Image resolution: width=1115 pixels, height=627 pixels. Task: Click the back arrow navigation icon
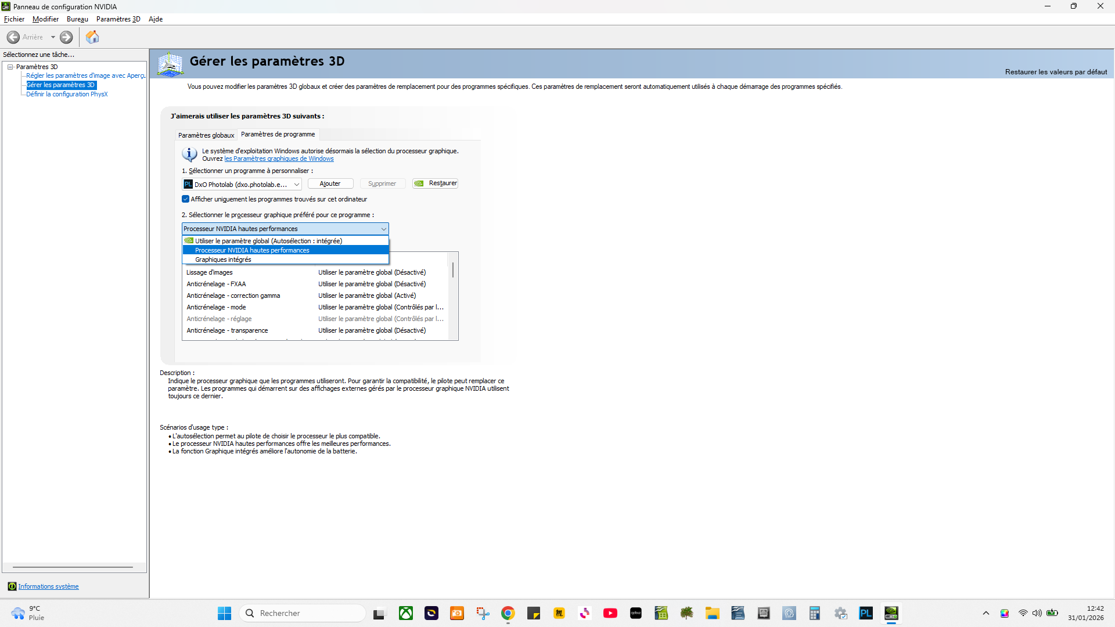click(13, 37)
